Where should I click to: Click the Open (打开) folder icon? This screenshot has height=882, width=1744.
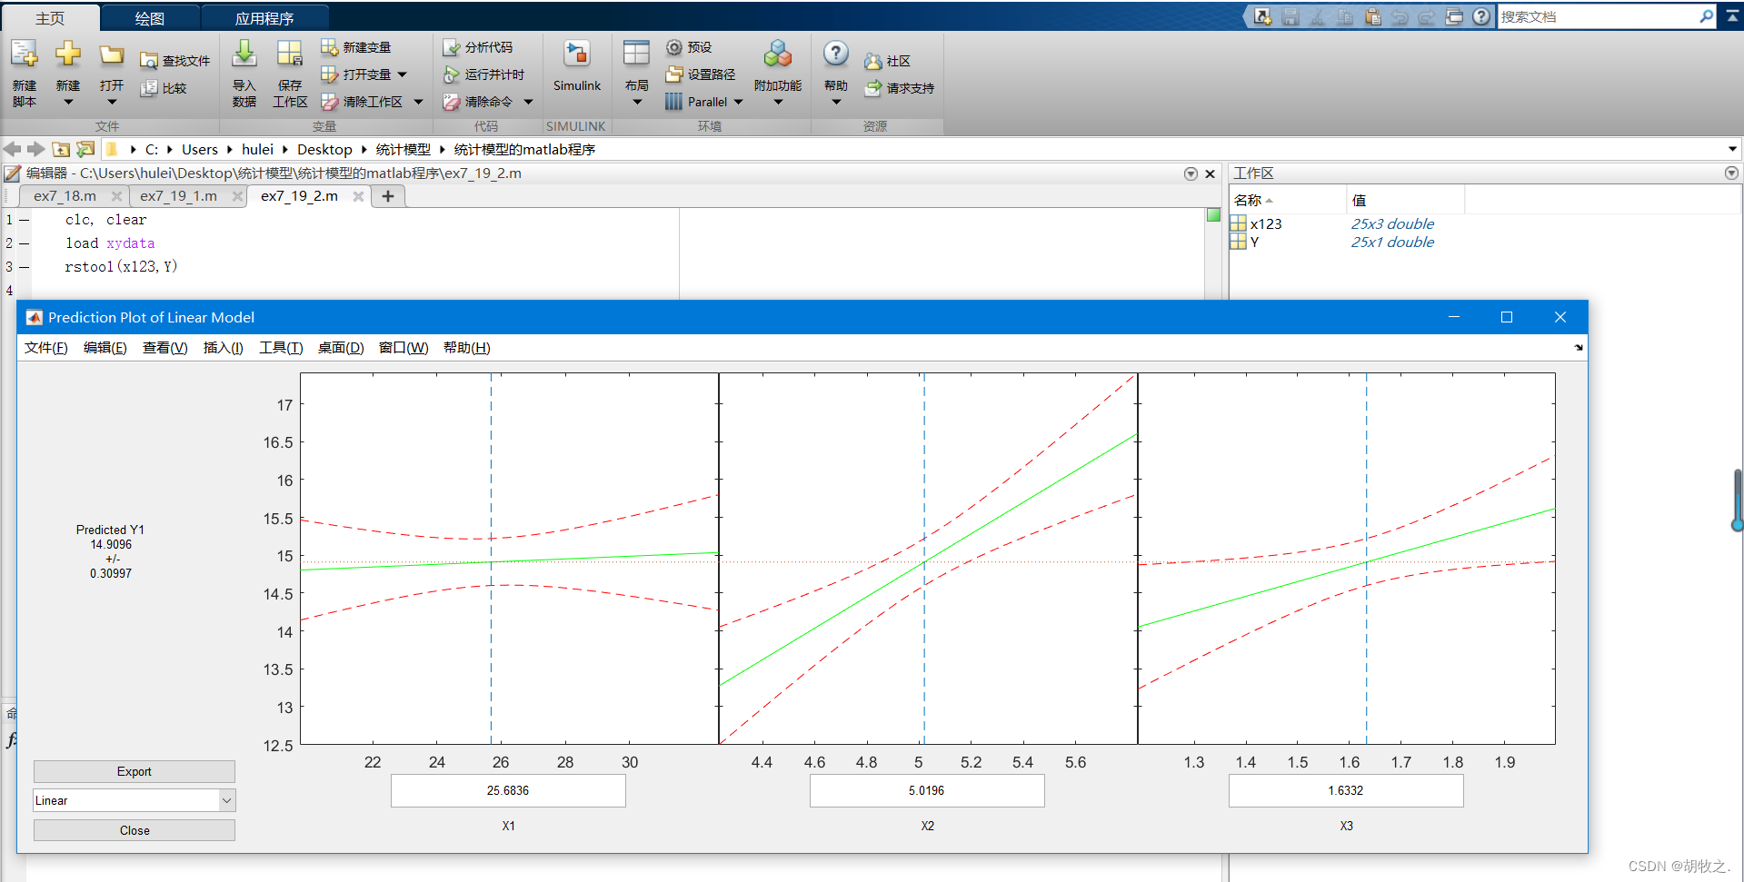point(112,55)
